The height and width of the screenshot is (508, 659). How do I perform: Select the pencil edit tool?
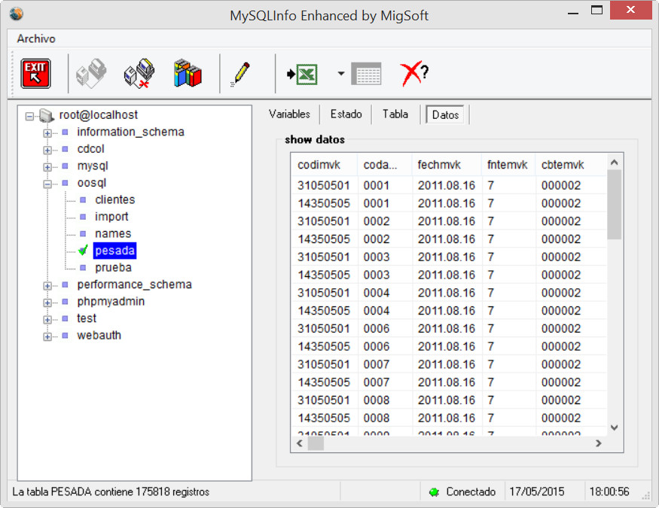pyautogui.click(x=241, y=74)
